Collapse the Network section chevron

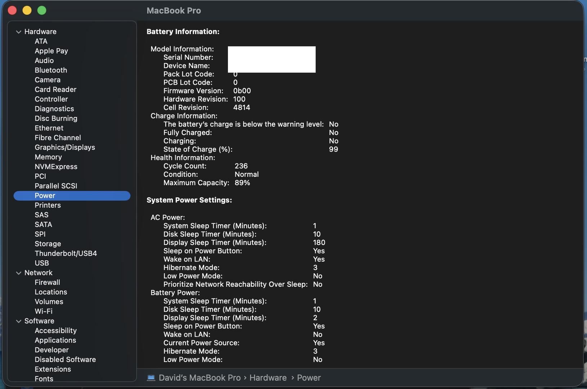pos(19,273)
